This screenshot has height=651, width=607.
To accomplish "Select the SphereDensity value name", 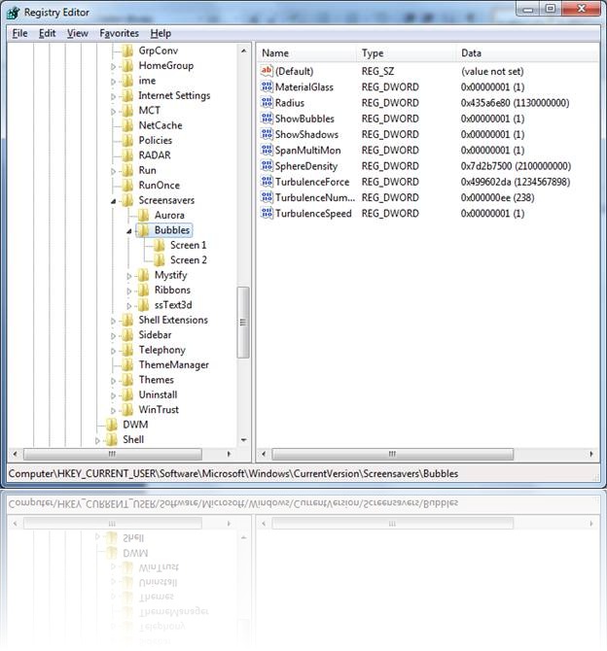I will coord(306,165).
